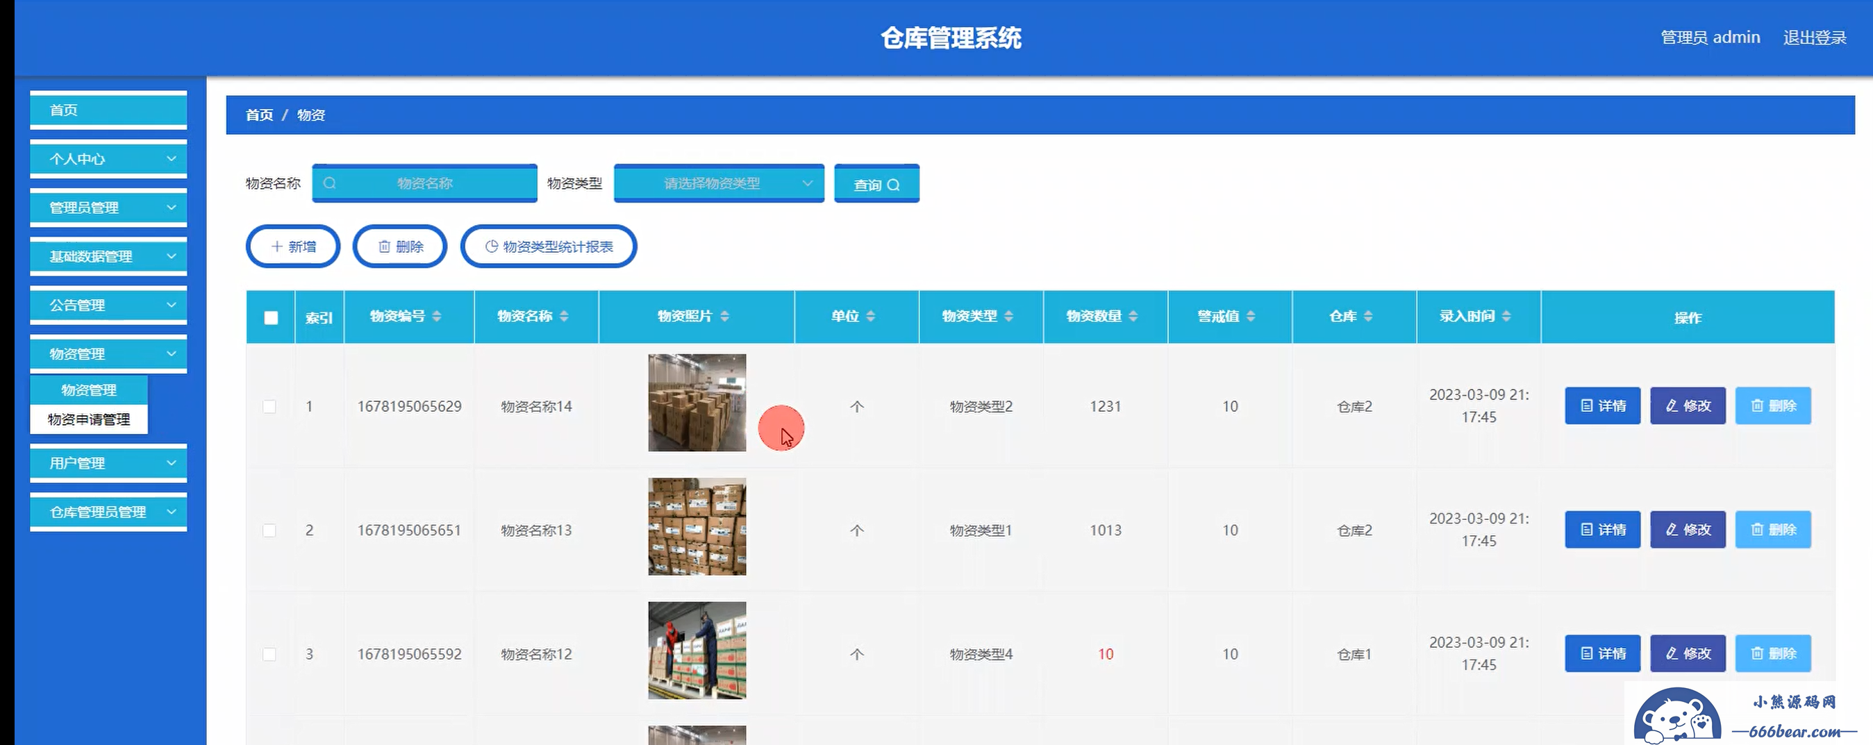Click 修改 for 物资名称12

coord(1688,653)
